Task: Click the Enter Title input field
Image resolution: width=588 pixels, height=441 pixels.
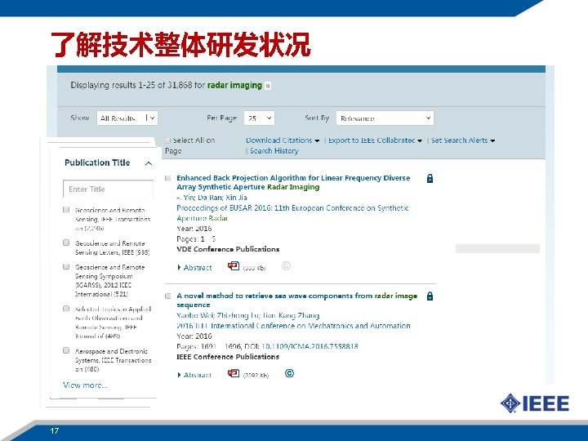Action: pyautogui.click(x=108, y=189)
